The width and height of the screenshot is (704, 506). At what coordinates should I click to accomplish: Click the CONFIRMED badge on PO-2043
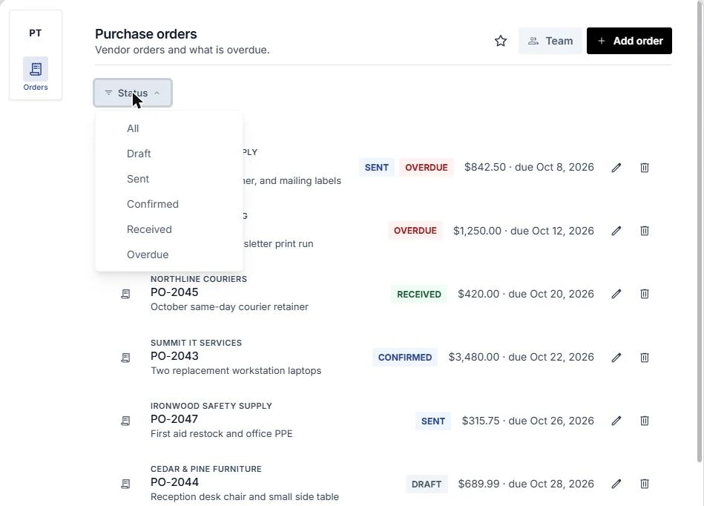404,358
